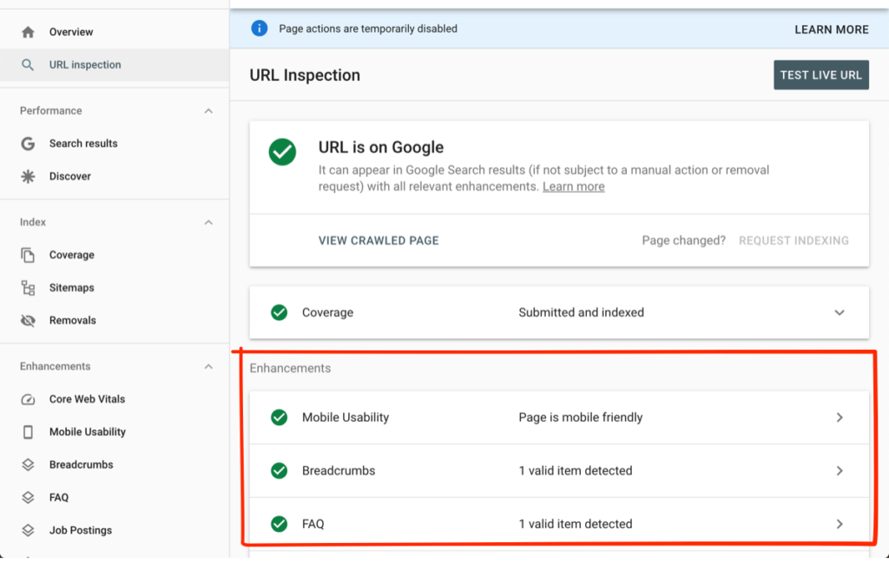The height and width of the screenshot is (563, 889).
Task: Click the 'URL is on Google' heading
Action: click(x=381, y=147)
